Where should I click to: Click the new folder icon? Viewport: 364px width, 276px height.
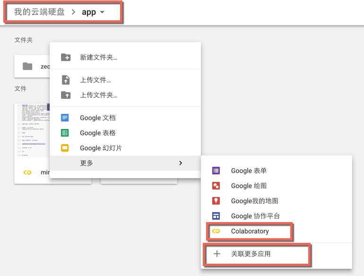pyautogui.click(x=66, y=57)
